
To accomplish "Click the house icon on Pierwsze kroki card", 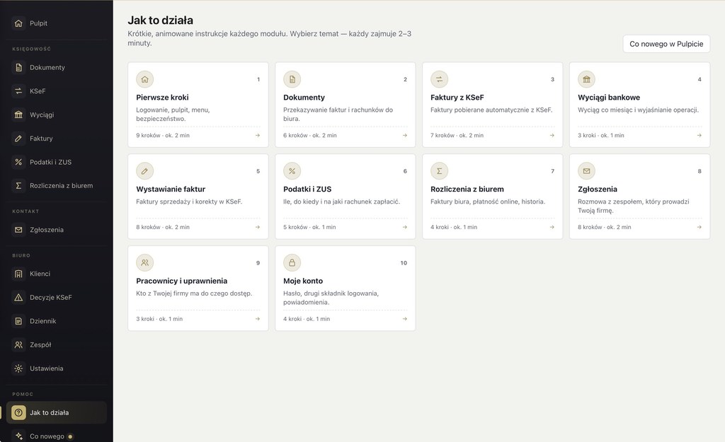I will point(144,79).
